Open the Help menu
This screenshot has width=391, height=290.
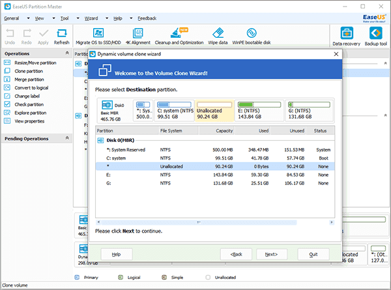[x=118, y=18]
